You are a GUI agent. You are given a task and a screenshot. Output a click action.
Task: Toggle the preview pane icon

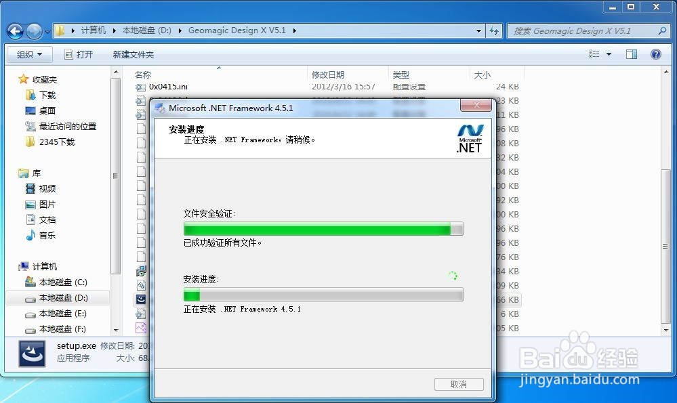coord(632,54)
